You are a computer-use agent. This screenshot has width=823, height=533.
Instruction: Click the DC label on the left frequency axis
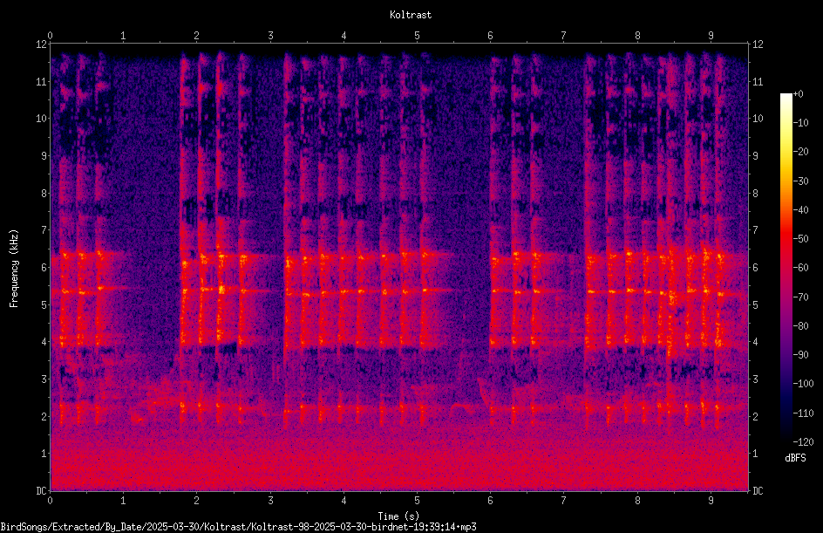tap(41, 491)
